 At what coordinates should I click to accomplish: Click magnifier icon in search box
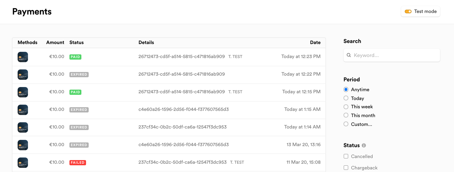tap(349, 55)
